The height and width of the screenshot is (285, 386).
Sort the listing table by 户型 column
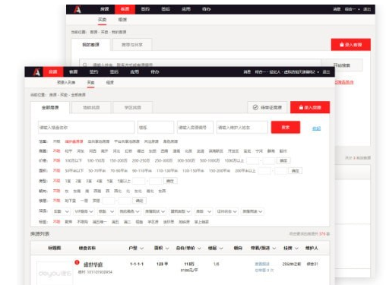point(136,248)
